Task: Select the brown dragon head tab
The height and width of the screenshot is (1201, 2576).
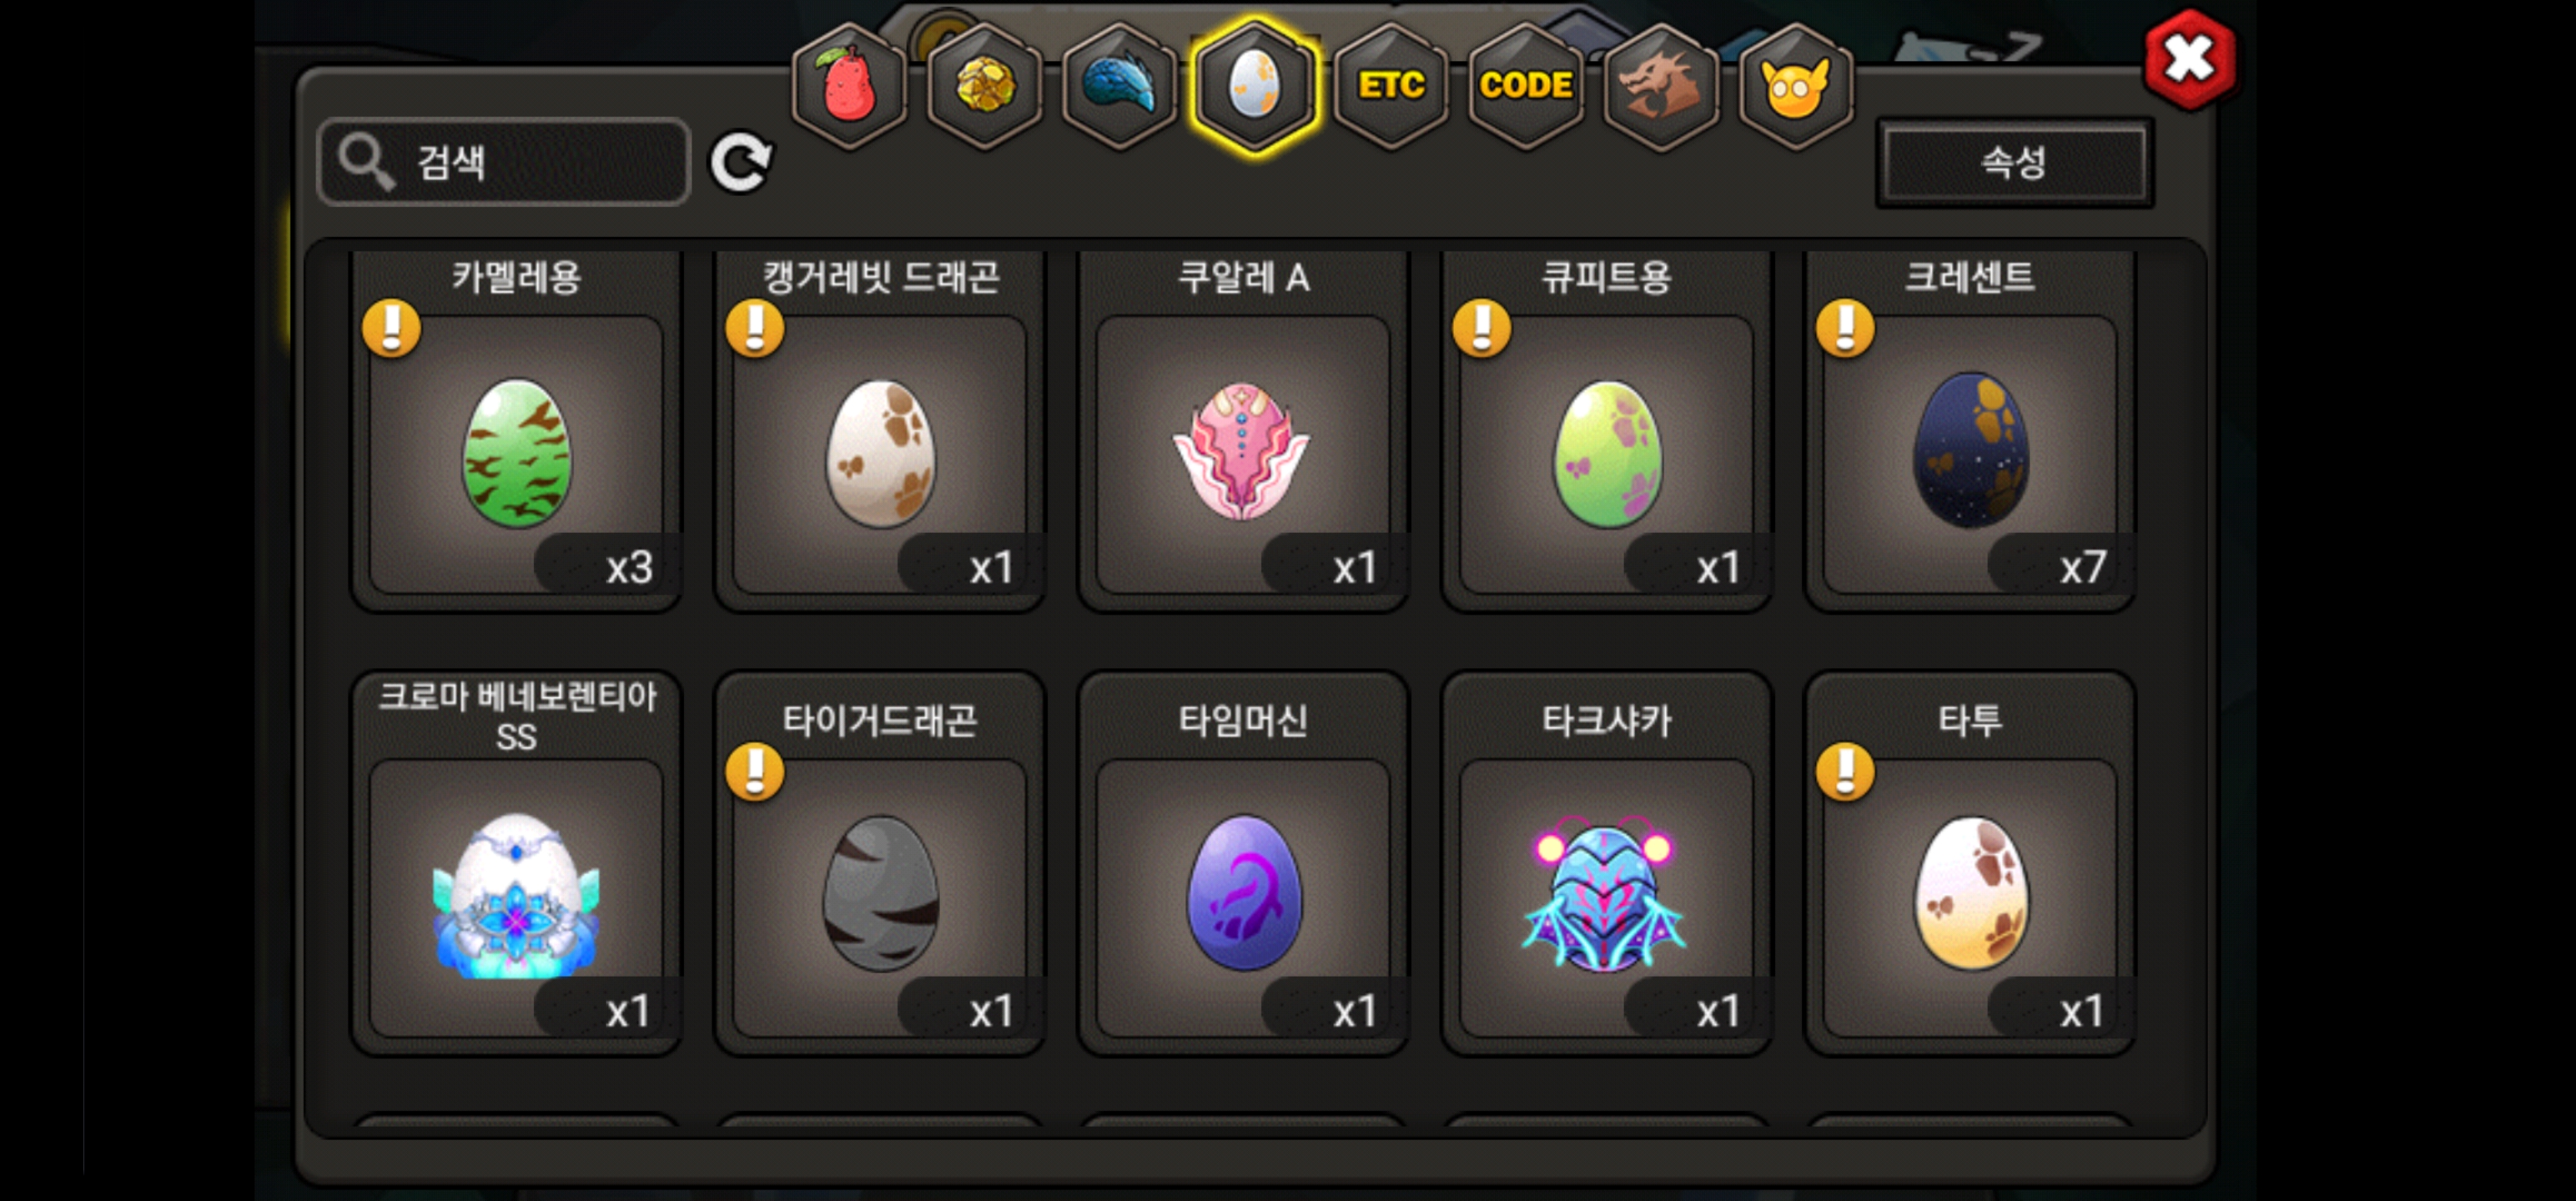Action: coord(1661,86)
